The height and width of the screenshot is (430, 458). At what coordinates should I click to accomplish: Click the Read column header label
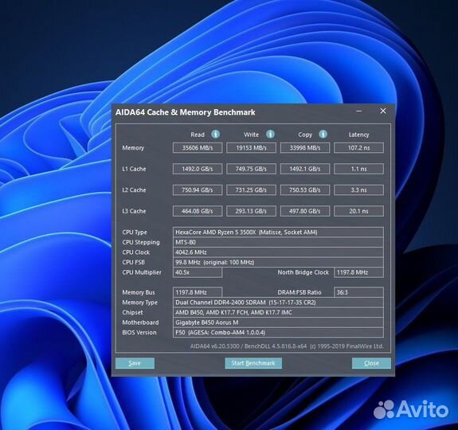point(198,135)
